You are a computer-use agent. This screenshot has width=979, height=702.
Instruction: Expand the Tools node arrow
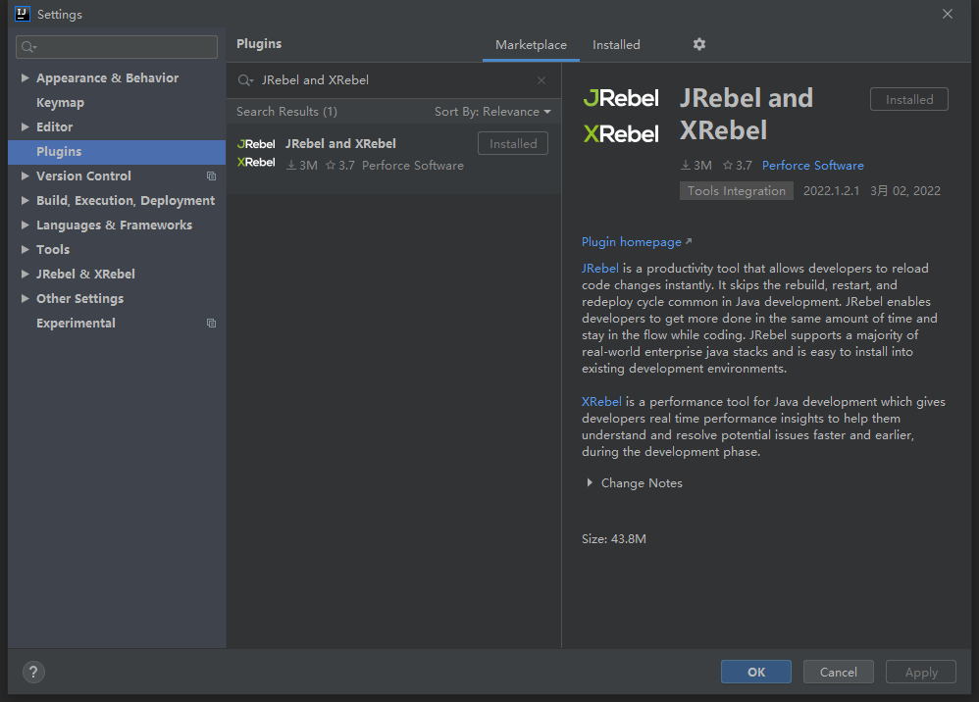(25, 249)
